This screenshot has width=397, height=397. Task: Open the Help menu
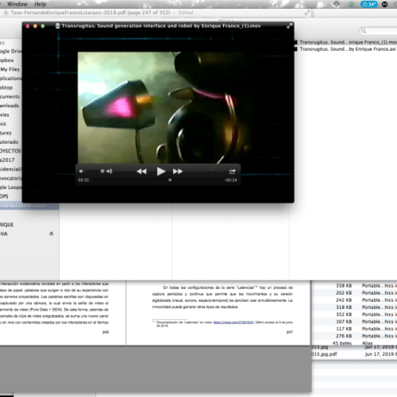pos(40,4)
